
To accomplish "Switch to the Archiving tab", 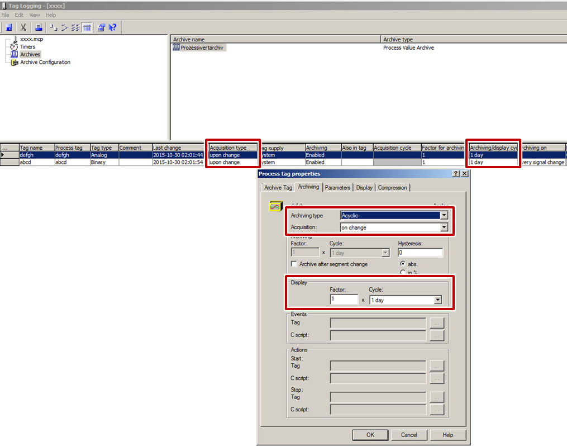I will pos(308,187).
